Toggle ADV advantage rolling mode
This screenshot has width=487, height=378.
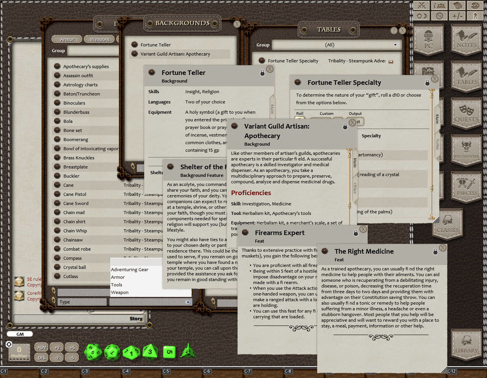click(41, 347)
